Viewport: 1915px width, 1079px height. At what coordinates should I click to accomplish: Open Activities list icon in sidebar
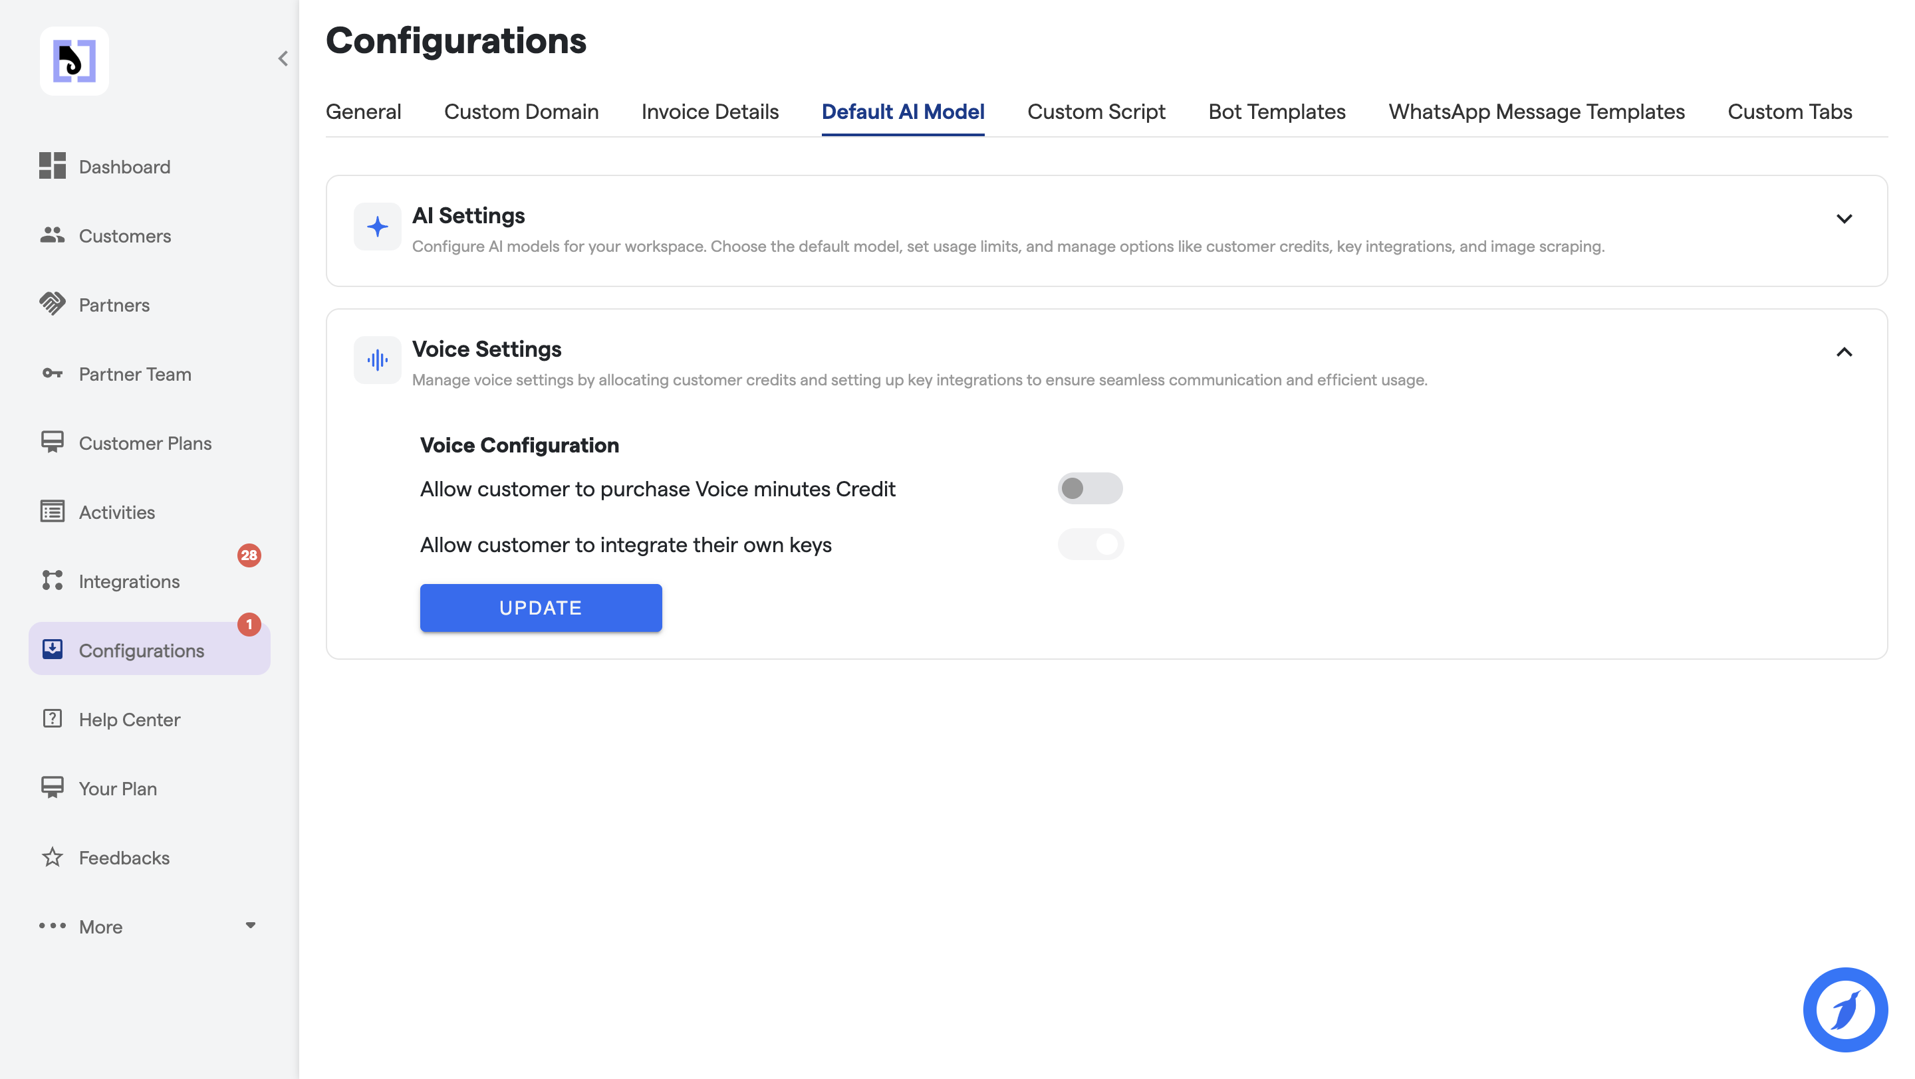(x=52, y=511)
